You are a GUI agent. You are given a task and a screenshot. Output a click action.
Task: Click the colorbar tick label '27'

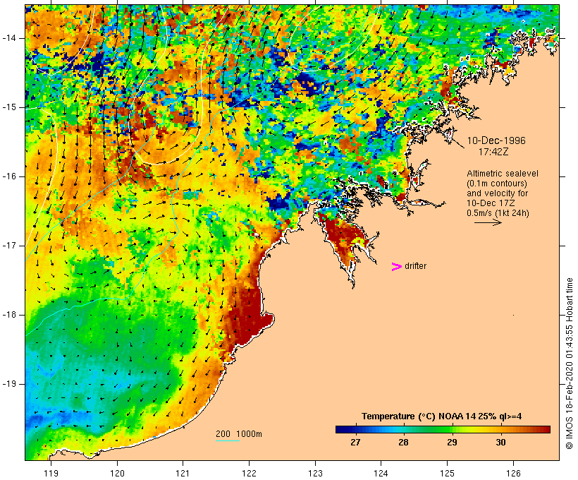click(355, 443)
